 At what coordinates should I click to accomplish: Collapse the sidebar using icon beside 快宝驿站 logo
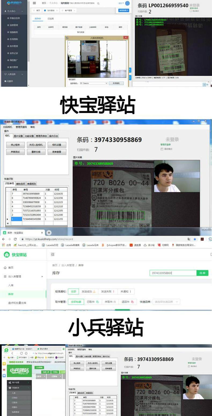pyautogui.click(x=53, y=255)
